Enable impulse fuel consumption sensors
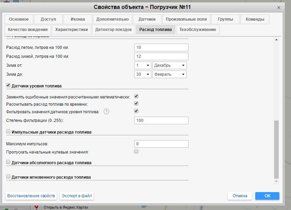The image size is (291, 210). coord(9,132)
